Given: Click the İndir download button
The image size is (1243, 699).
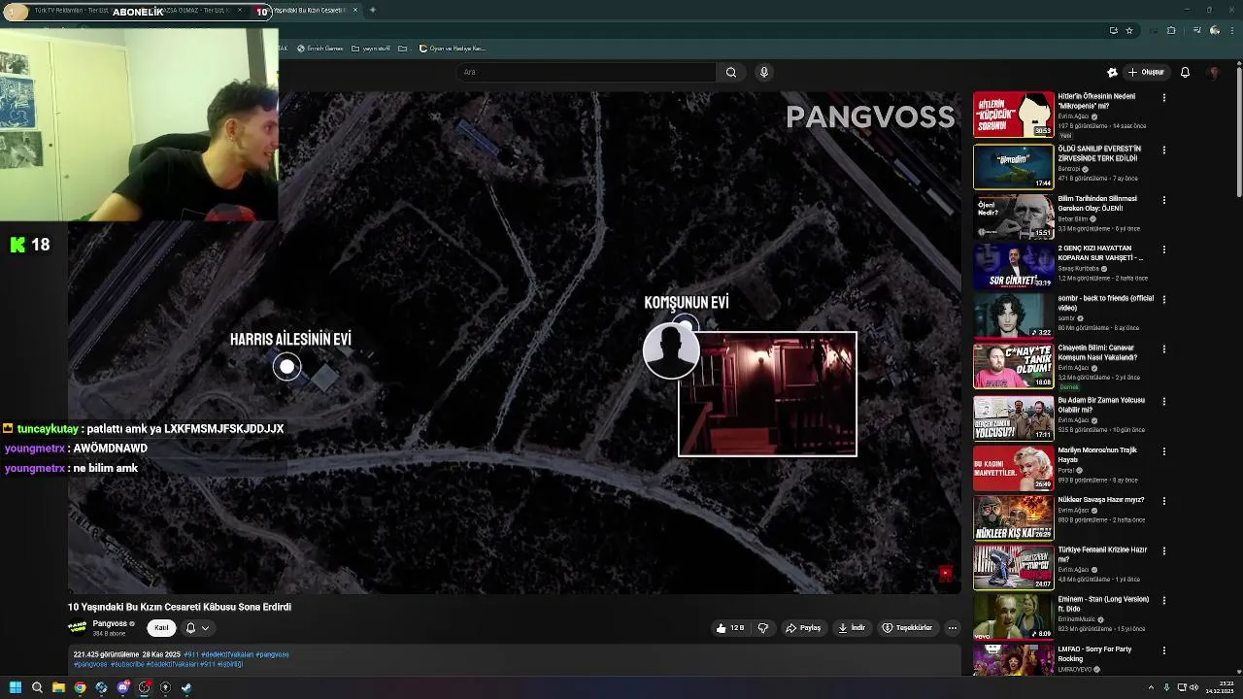Looking at the screenshot, I should point(852,628).
